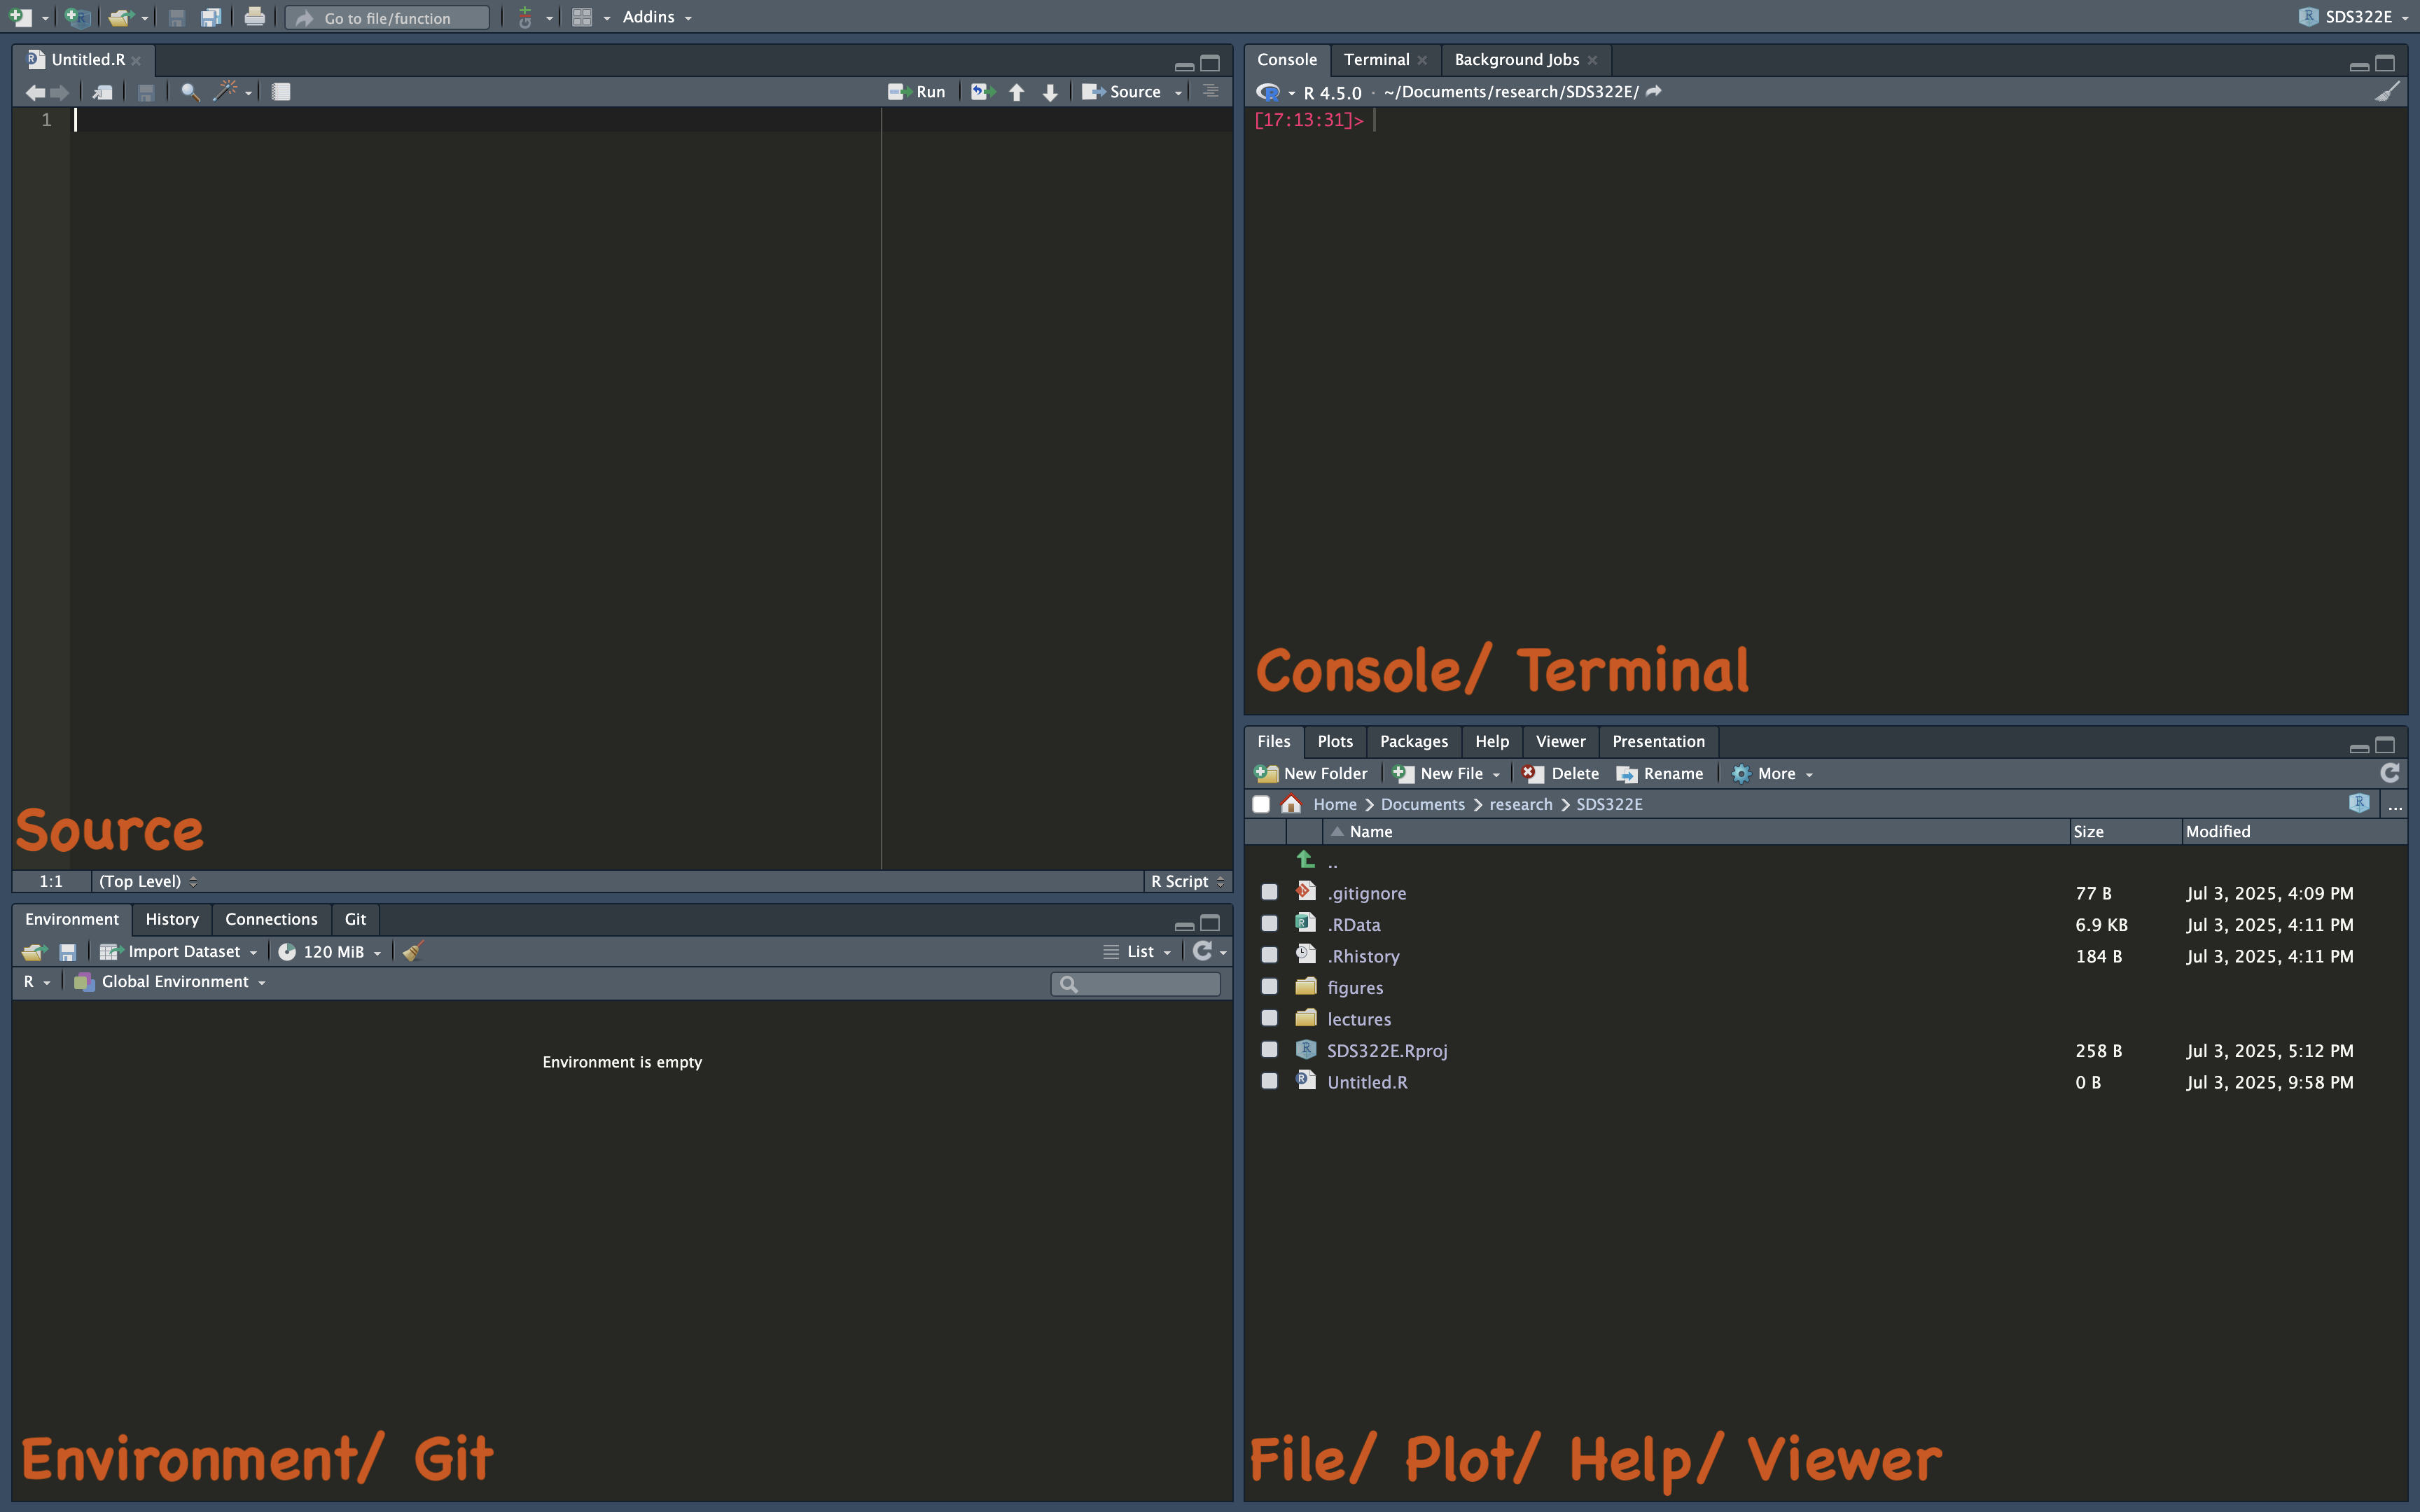The height and width of the screenshot is (1512, 2420).
Task: Select the Untitled.R file checkbox
Action: click(1269, 1082)
